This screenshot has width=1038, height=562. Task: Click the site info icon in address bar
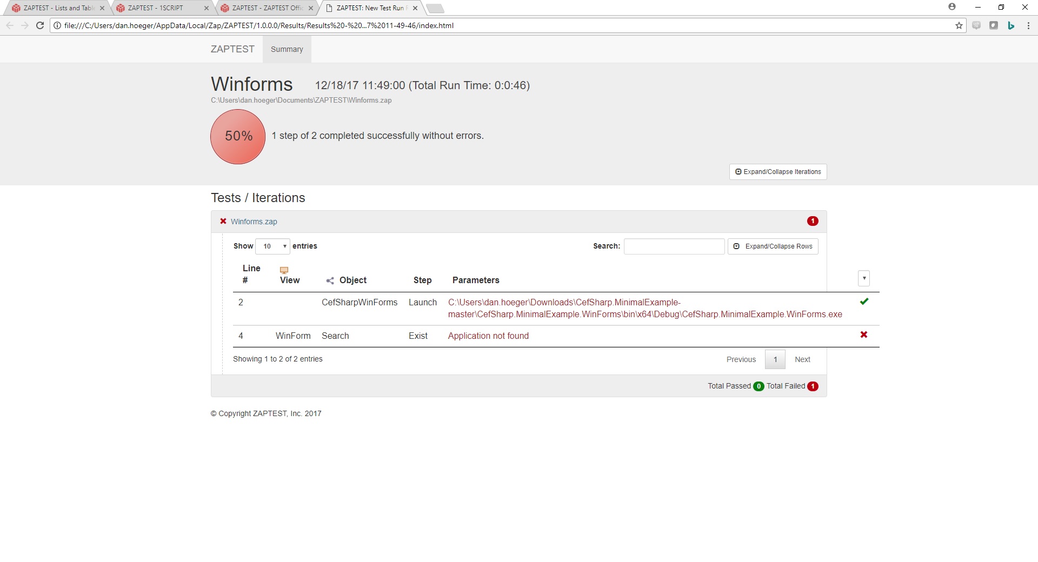(x=57, y=25)
